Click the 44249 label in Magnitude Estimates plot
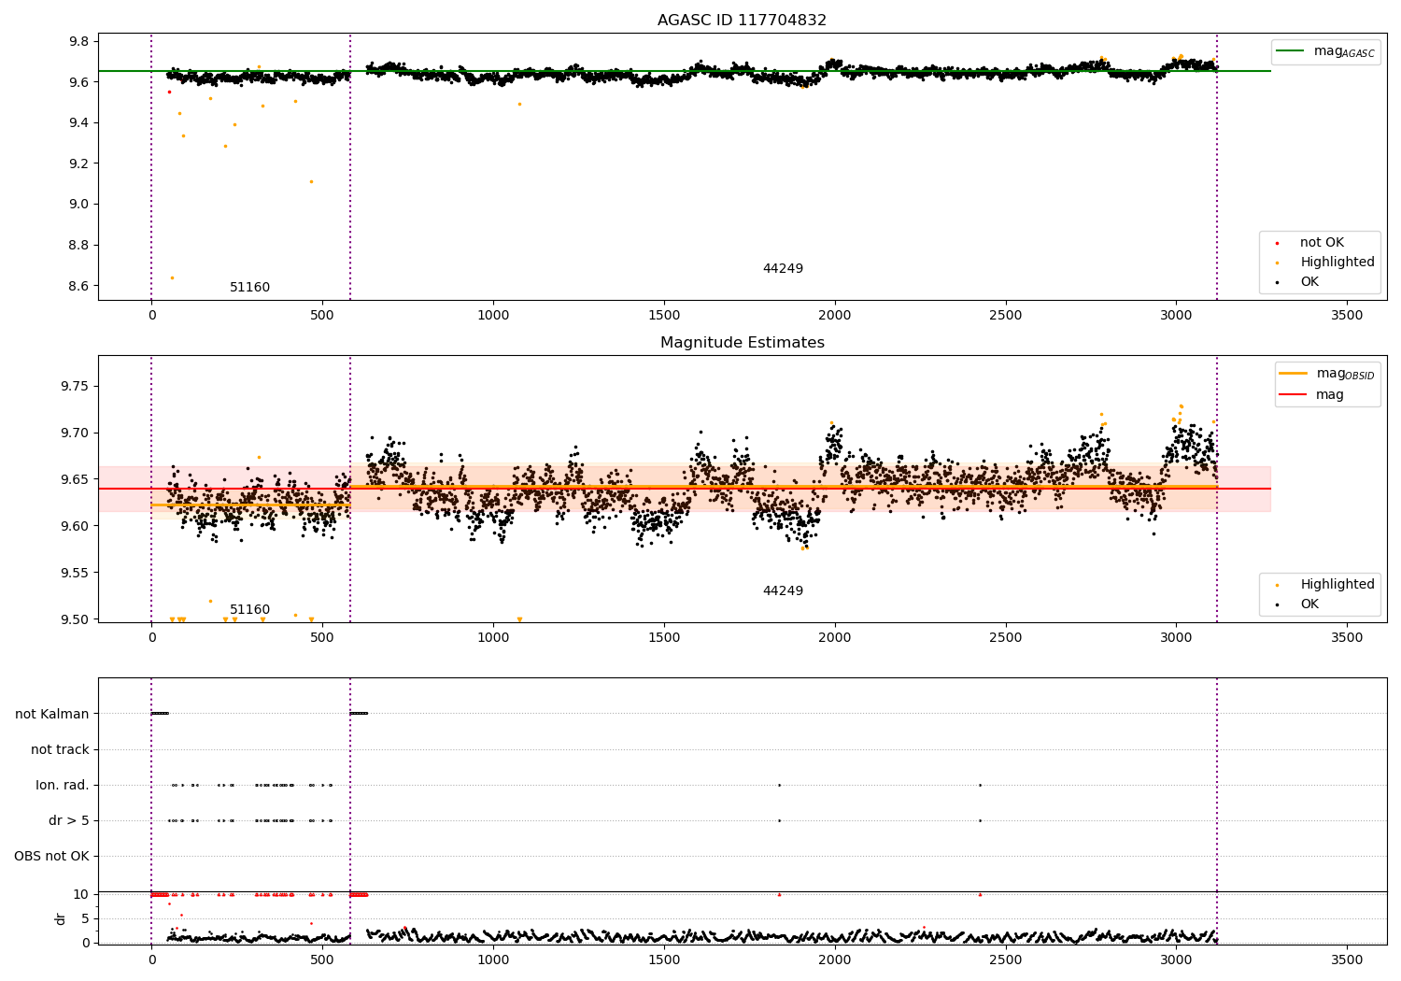This screenshot has height=981, width=1401. point(783,591)
